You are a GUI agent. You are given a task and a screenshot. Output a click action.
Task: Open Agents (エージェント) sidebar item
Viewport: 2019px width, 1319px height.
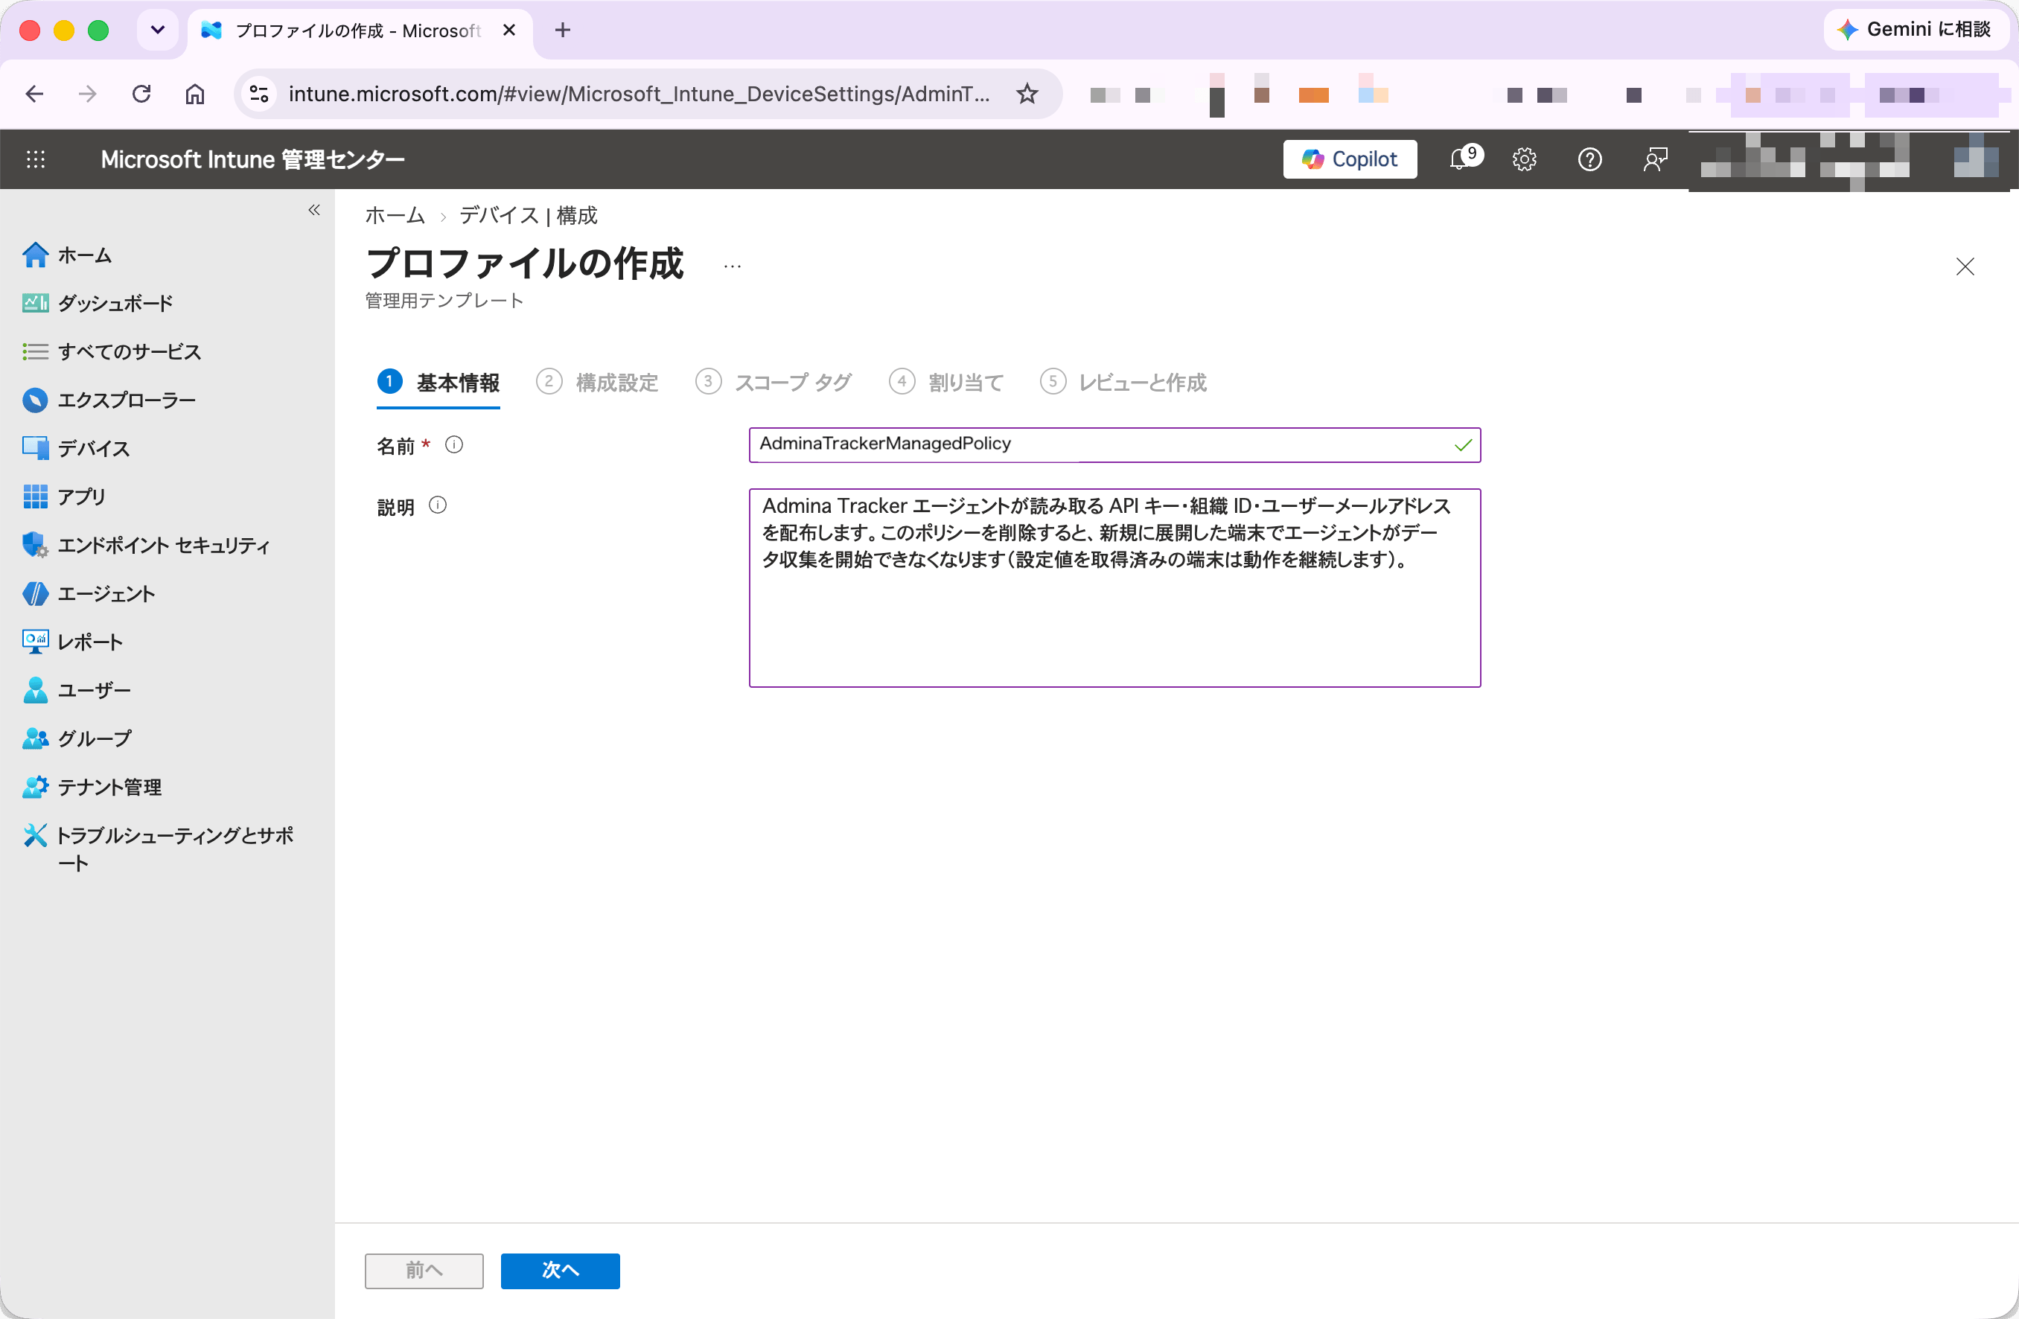[x=89, y=593]
